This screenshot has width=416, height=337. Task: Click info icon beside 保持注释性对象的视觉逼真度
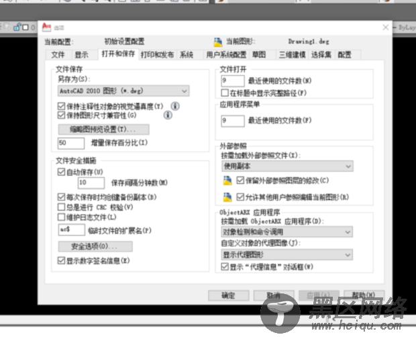click(x=175, y=106)
